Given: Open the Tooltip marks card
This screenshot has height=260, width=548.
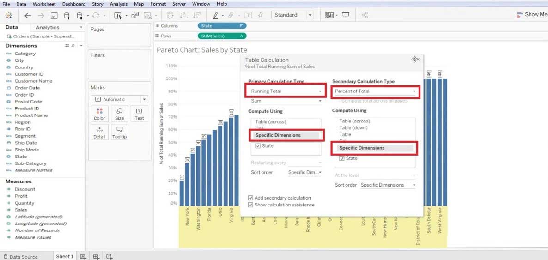Looking at the screenshot, I should (120, 132).
